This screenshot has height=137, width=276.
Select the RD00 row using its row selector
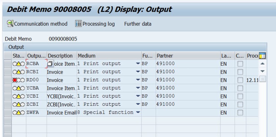point(8,80)
